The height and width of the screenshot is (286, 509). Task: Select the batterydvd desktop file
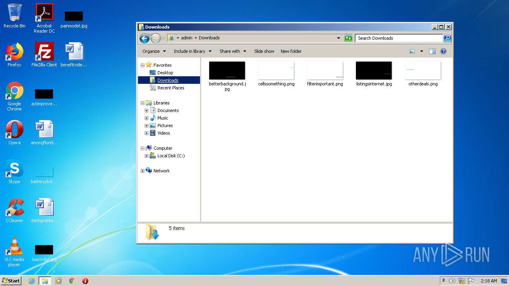click(x=44, y=176)
